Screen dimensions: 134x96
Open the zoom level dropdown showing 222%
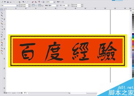54,2
